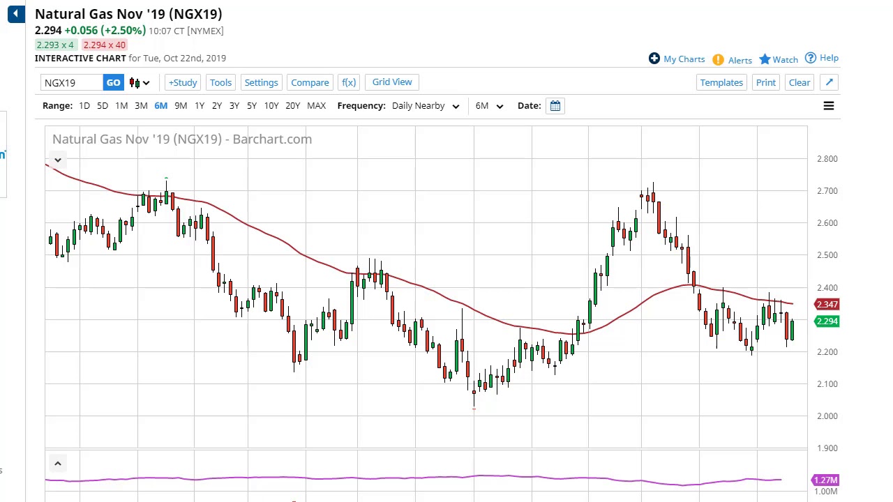The height and width of the screenshot is (502, 893).
Task: Select 1D range
Action: coord(84,105)
